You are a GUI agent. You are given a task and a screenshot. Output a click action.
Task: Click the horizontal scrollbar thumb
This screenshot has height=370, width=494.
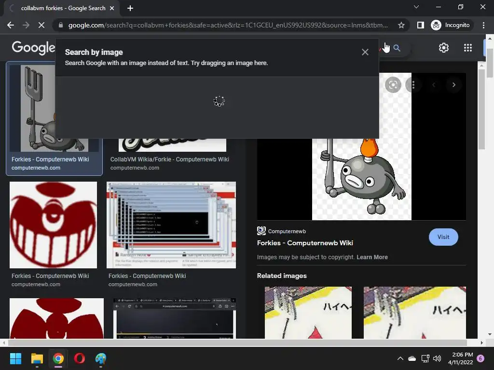pyautogui.click(x=237, y=343)
